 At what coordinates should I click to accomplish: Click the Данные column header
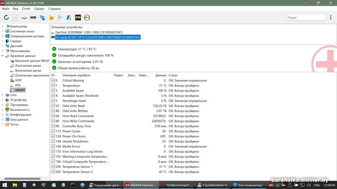pyautogui.click(x=160, y=75)
